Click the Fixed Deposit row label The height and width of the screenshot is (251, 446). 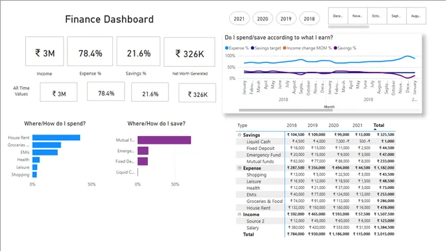click(260, 149)
